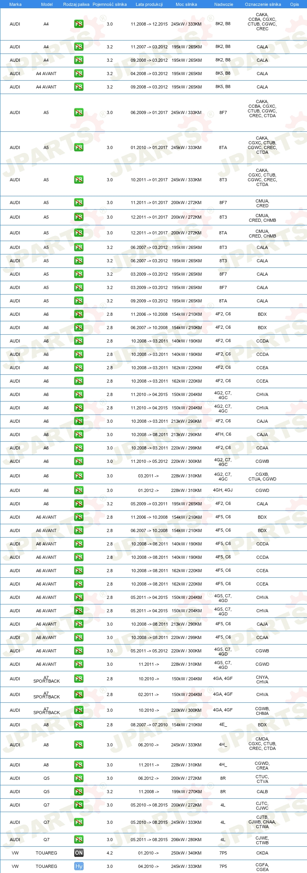Click petrol icon in A5 12.2011 8TA row
The height and width of the screenshot is (873, 307).
pyautogui.click(x=79, y=233)
